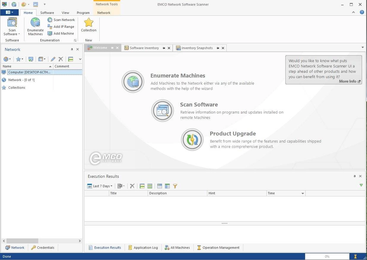Screen dimensions: 367x260
Task: Click the monitor icon in the quick access bar
Action: pyautogui.click(x=4, y=4)
